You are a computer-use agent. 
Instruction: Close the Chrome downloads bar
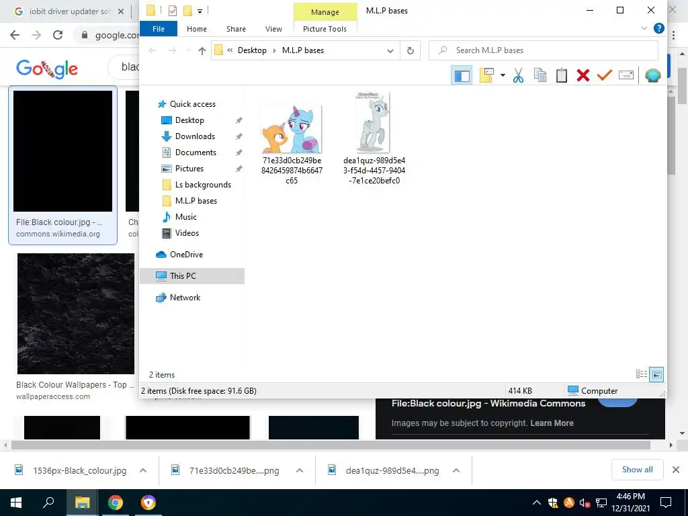(x=676, y=470)
